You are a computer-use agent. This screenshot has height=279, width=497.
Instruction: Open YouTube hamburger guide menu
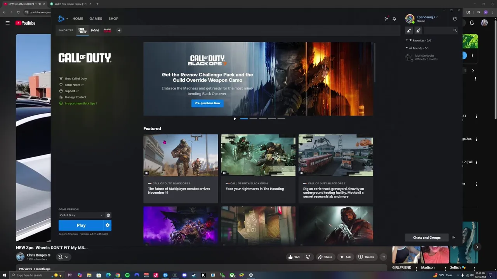click(7, 23)
